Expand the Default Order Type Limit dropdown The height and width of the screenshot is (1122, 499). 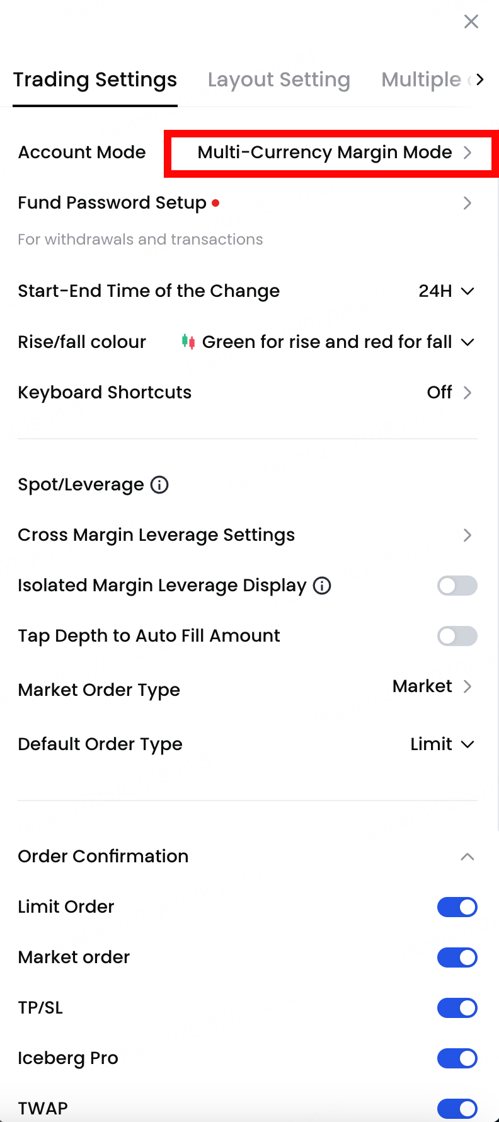point(442,744)
